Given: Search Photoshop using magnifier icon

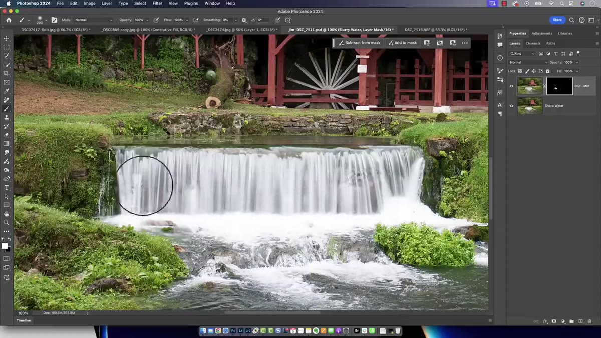Looking at the screenshot, I should click(571, 20).
